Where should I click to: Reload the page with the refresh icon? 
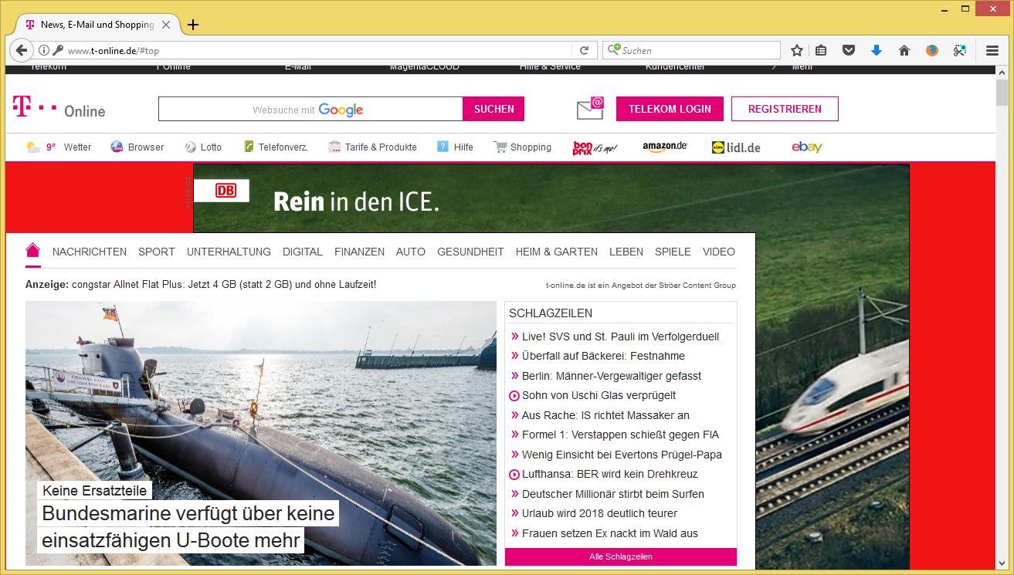[585, 50]
